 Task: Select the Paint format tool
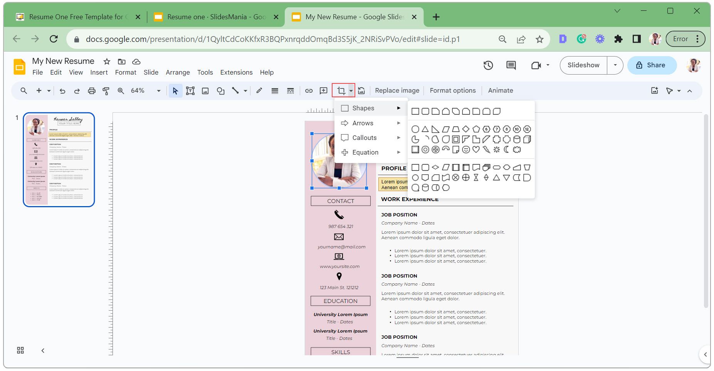106,91
